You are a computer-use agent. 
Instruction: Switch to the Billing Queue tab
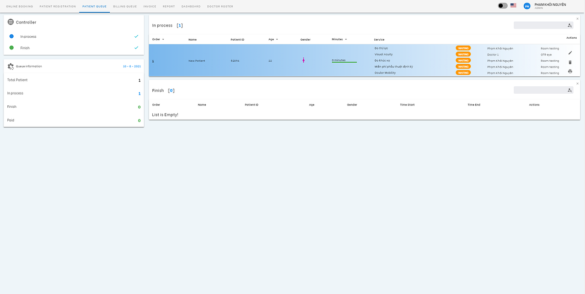click(125, 6)
